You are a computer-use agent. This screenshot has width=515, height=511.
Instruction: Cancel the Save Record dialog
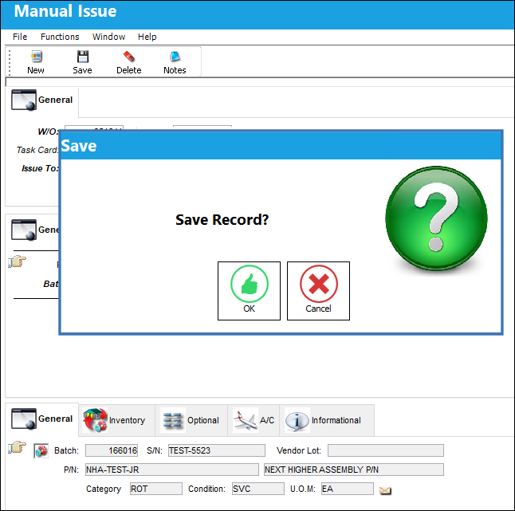pos(318,291)
